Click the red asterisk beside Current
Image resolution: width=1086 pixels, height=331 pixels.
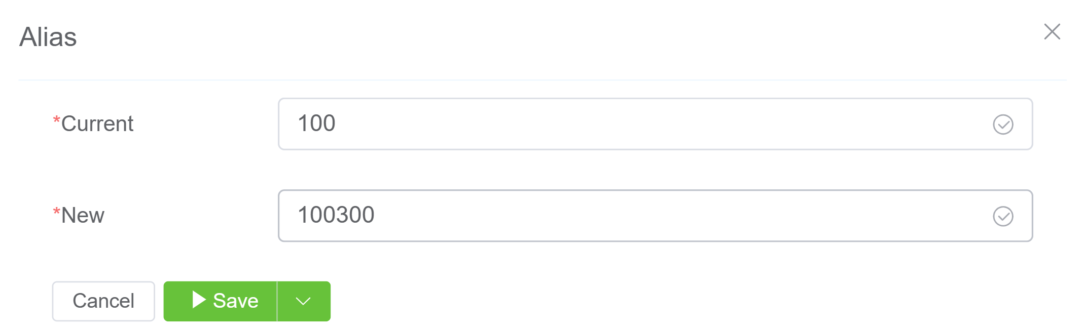pyautogui.click(x=56, y=120)
